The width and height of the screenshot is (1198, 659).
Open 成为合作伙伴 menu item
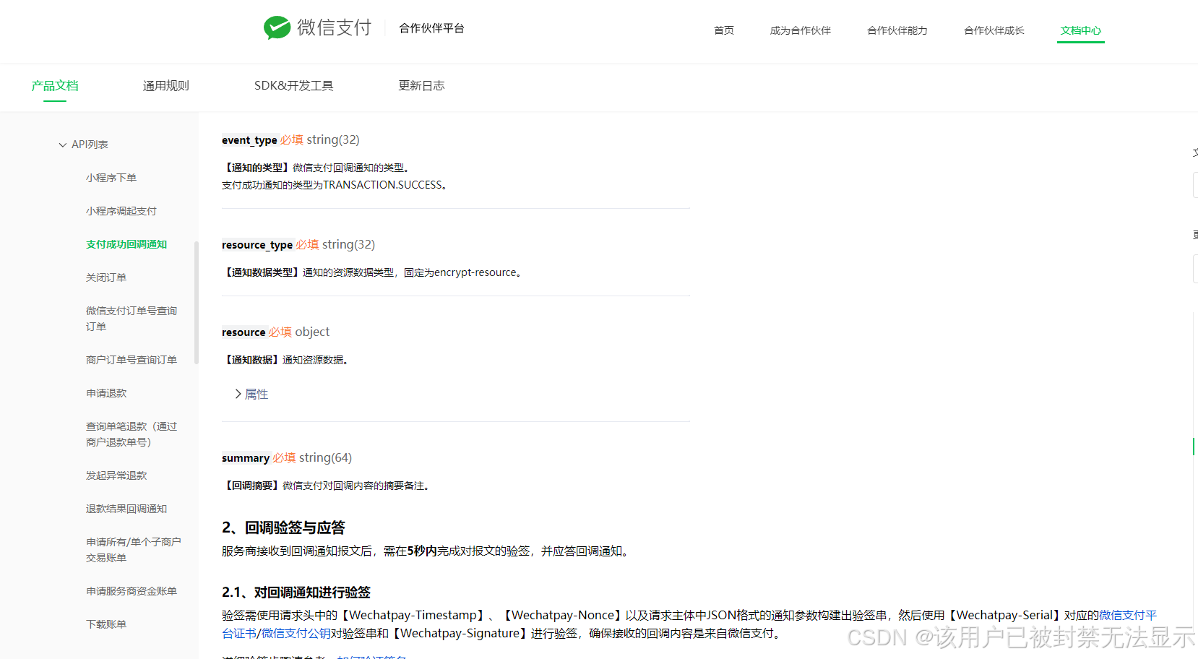pyautogui.click(x=800, y=30)
